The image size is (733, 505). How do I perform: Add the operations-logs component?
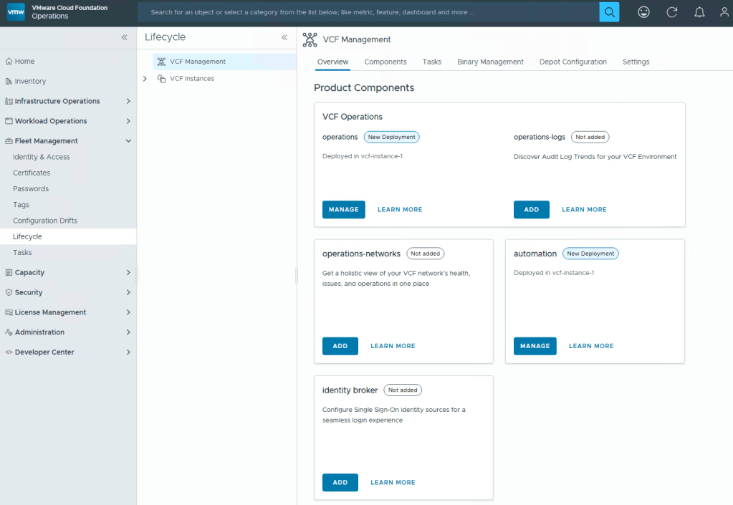pyautogui.click(x=531, y=210)
